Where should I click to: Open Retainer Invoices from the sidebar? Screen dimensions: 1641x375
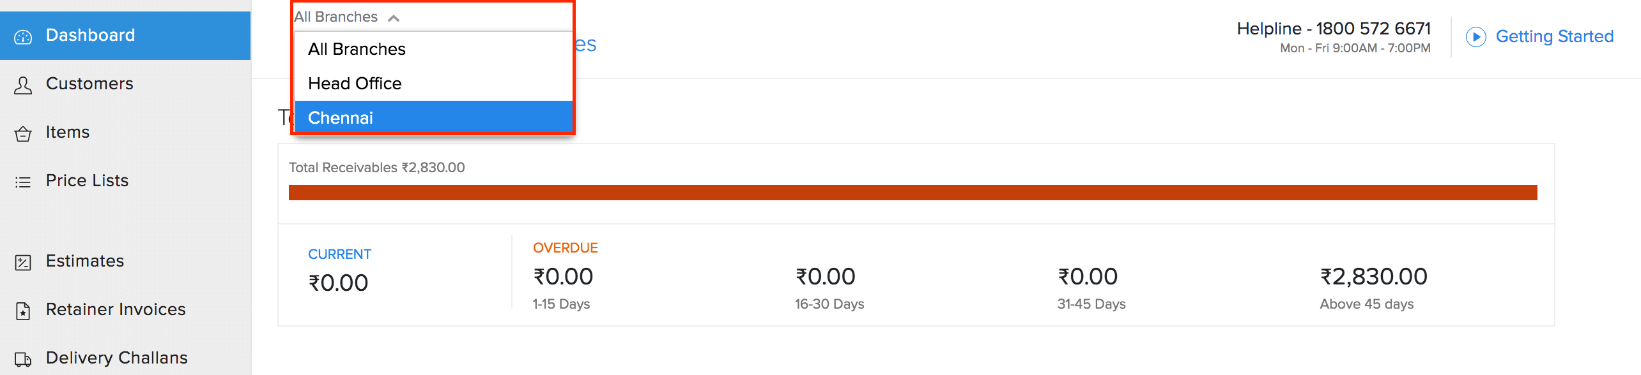(116, 309)
